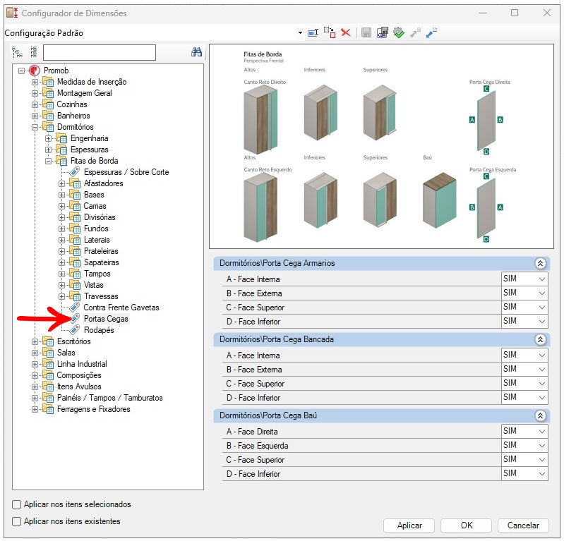Click the save-as disk icon
The image size is (564, 541).
382,32
